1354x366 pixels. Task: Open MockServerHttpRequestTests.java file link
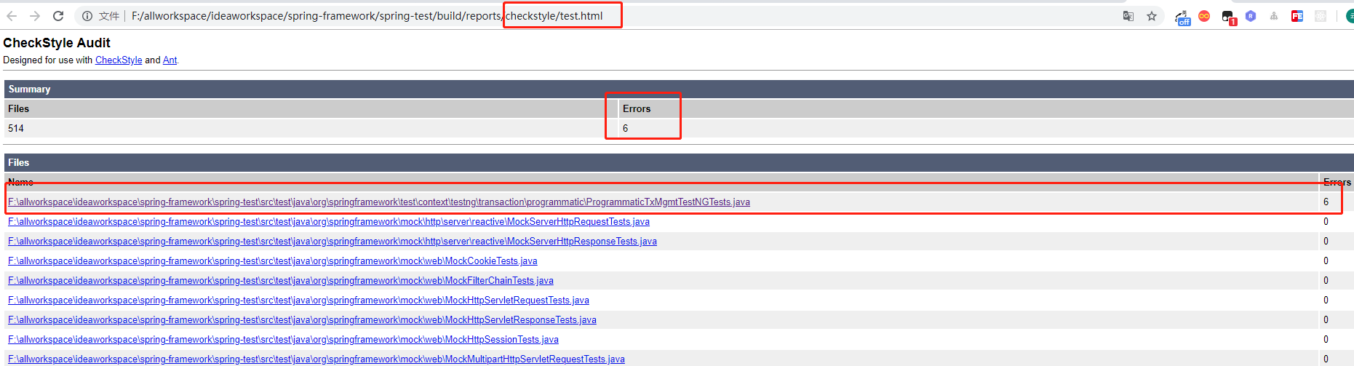click(329, 222)
